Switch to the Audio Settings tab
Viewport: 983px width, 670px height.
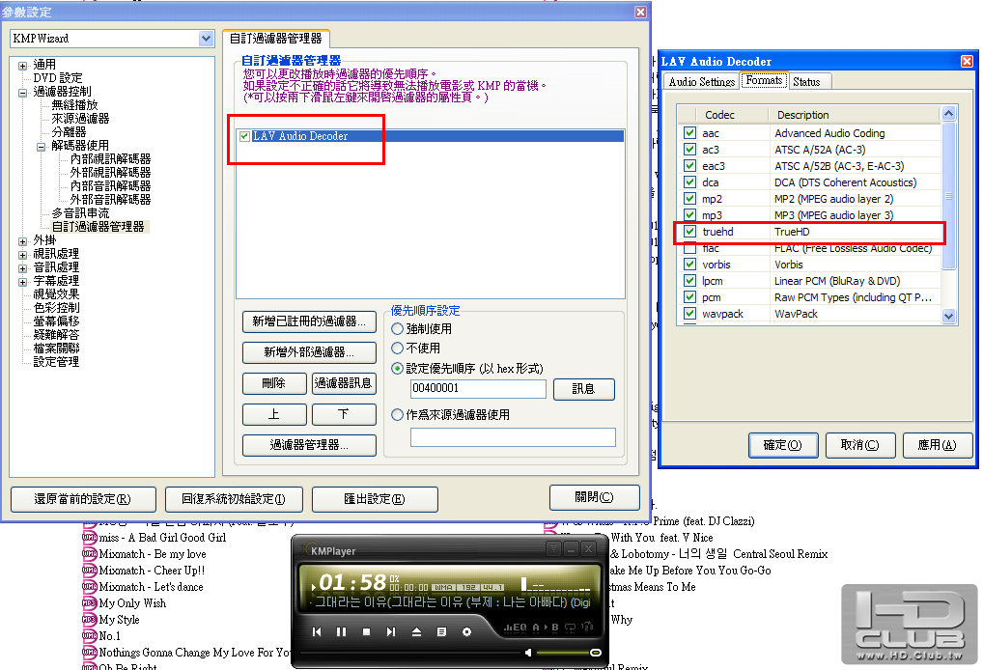coord(701,81)
